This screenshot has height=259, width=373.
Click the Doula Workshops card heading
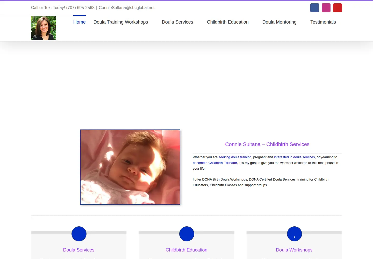pos(294,250)
